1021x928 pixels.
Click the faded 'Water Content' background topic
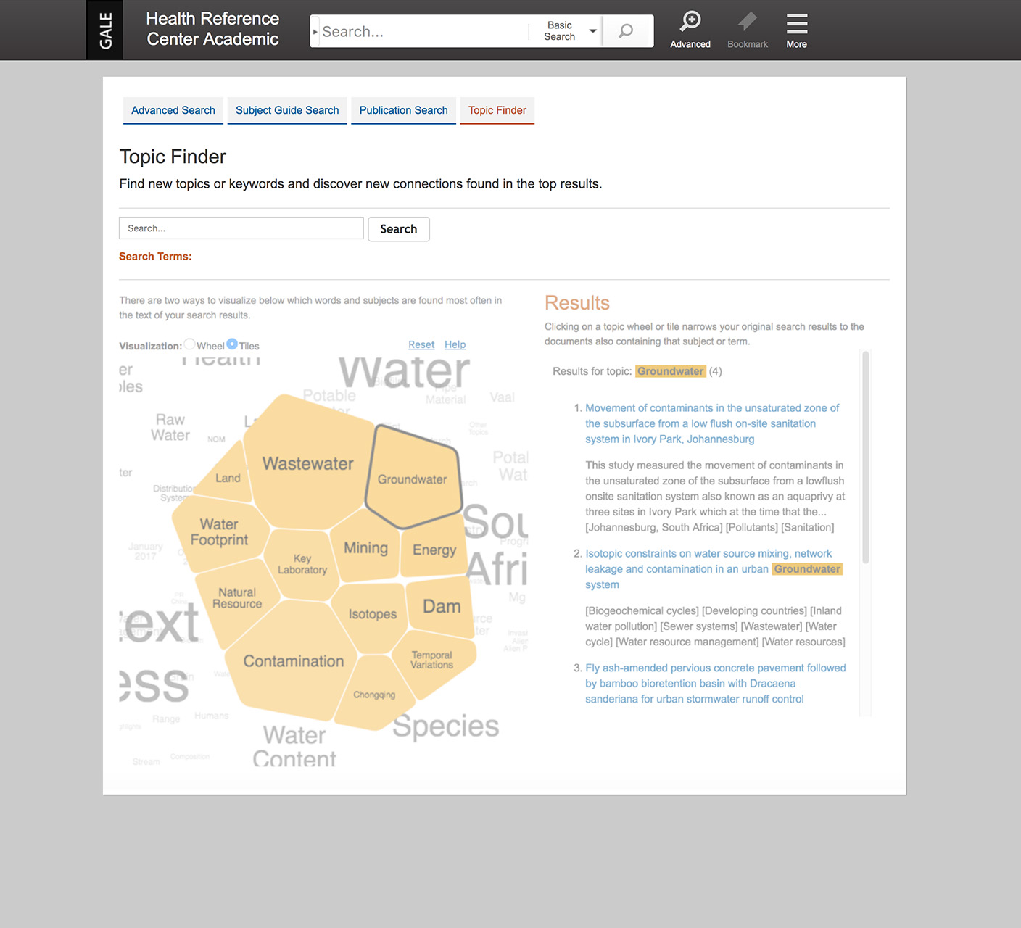coord(294,746)
